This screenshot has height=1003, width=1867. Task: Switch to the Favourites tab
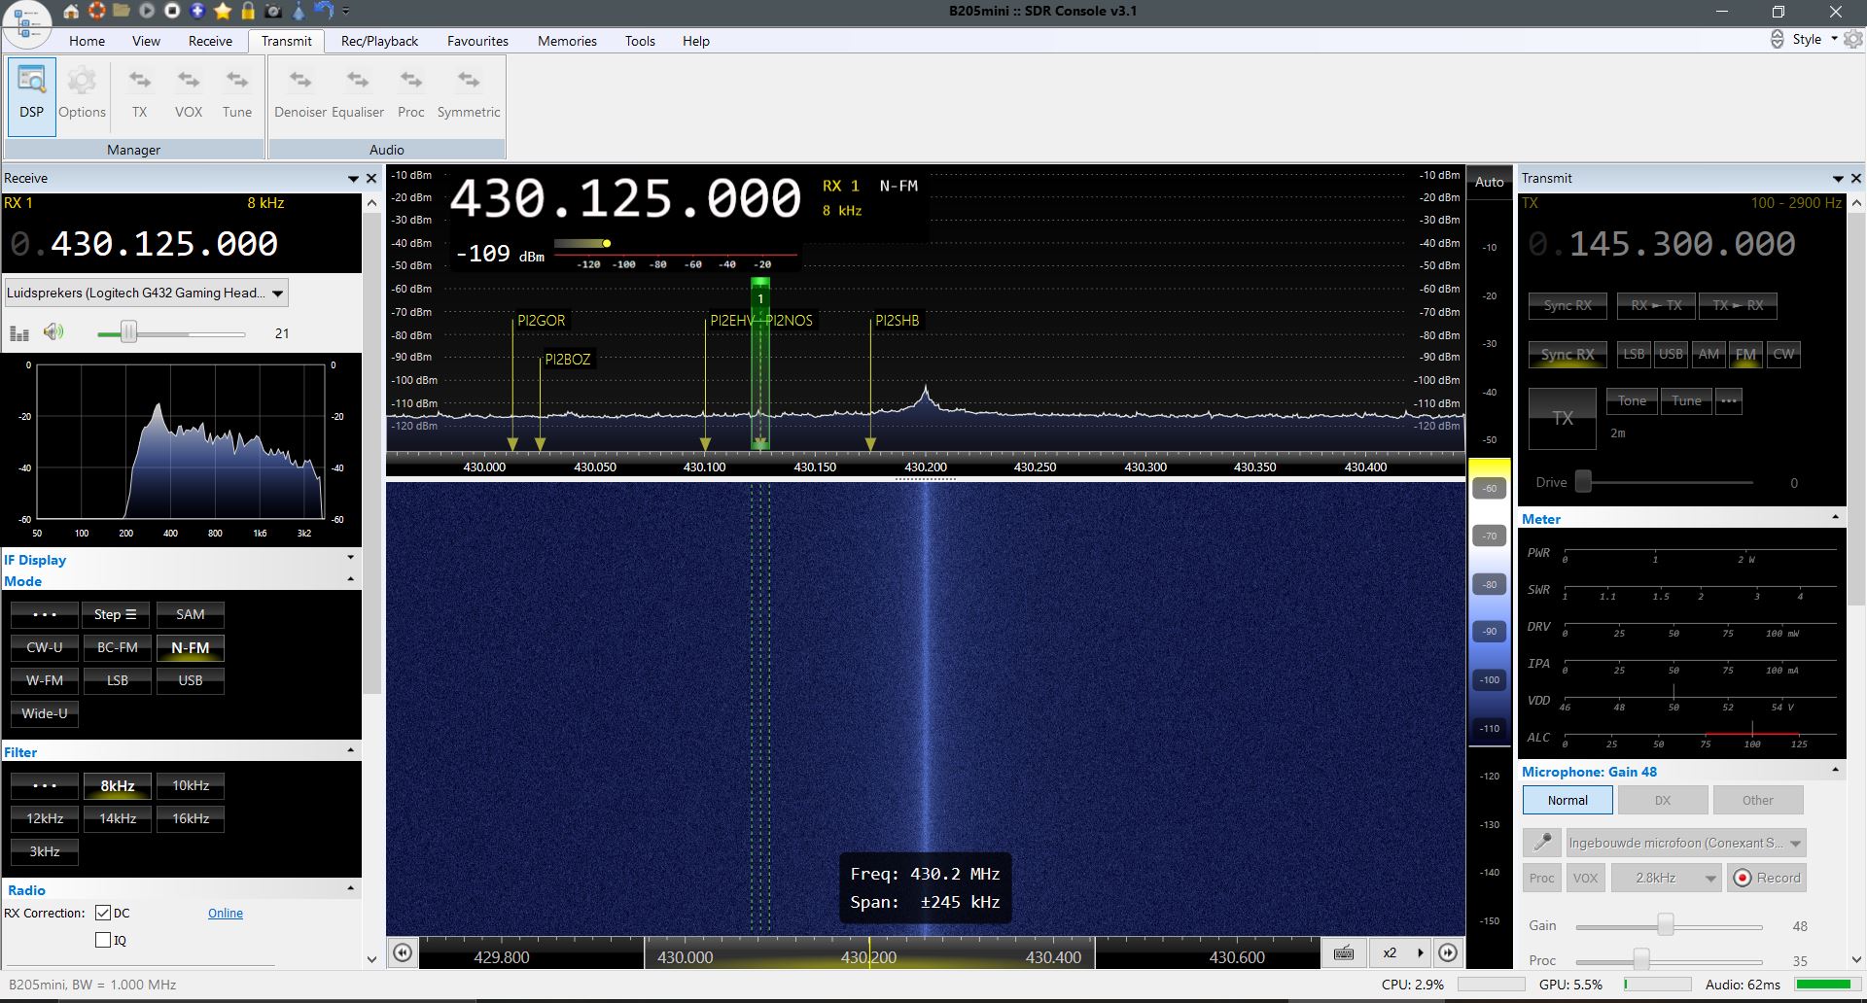pyautogui.click(x=477, y=41)
